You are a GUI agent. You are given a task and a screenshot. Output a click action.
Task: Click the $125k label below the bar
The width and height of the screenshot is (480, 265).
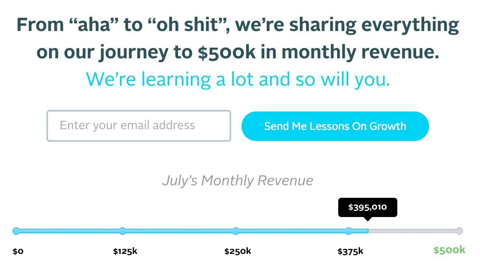[125, 252]
